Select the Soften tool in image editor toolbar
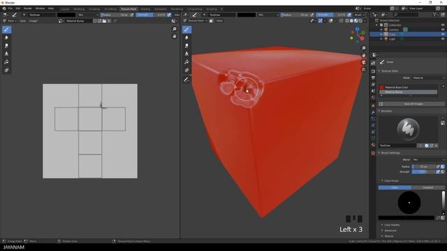The height and width of the screenshot is (251, 447). (x=6, y=38)
